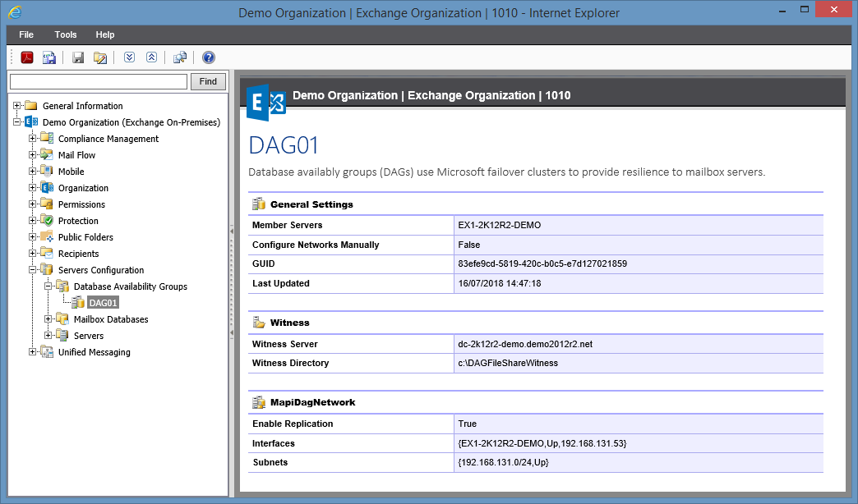The width and height of the screenshot is (858, 504).
Task: Click the General Settings section icon
Action: coord(259,204)
